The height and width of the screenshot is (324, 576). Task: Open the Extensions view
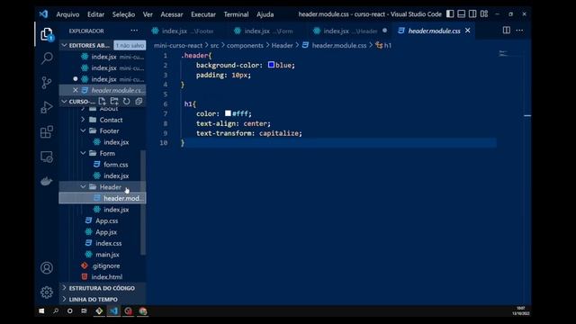point(47,132)
